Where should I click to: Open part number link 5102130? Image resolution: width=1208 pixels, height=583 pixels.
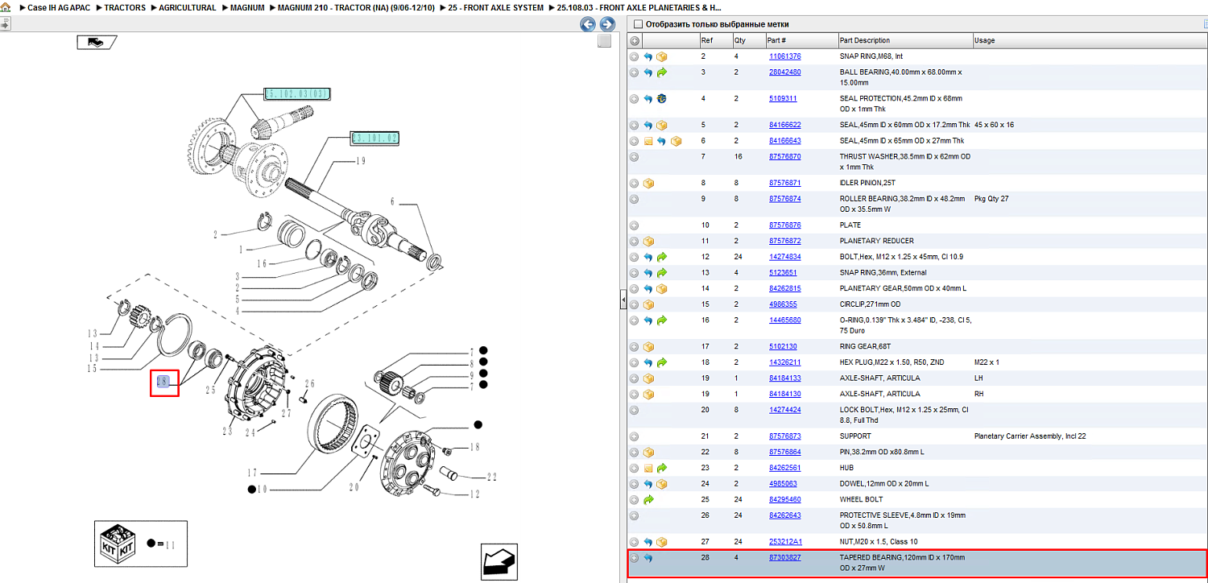(x=783, y=346)
